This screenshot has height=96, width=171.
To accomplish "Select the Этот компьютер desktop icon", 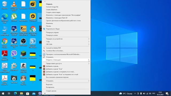I will tap(5, 31).
